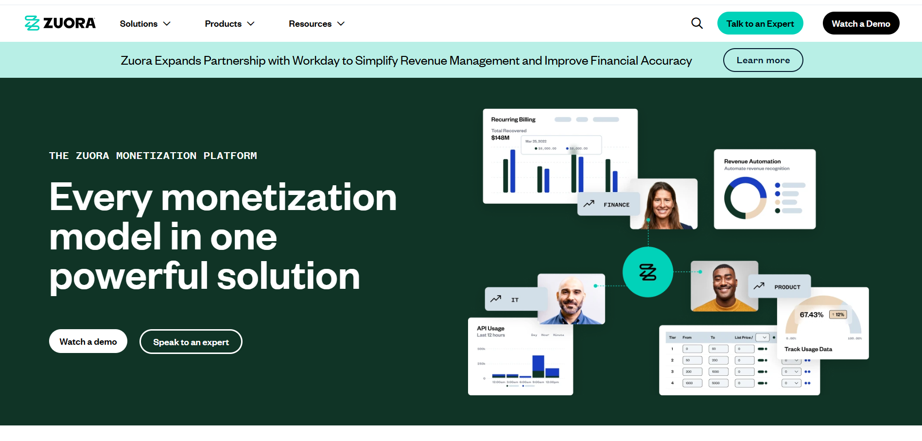Image resolution: width=922 pixels, height=441 pixels.
Task: Click the white Watch a demo hero button
Action: tap(88, 342)
